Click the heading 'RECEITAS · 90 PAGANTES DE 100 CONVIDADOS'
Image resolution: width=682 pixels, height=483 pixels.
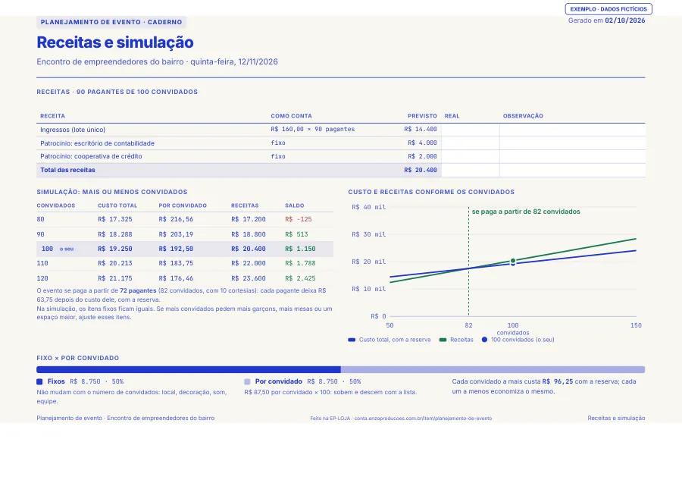117,92
